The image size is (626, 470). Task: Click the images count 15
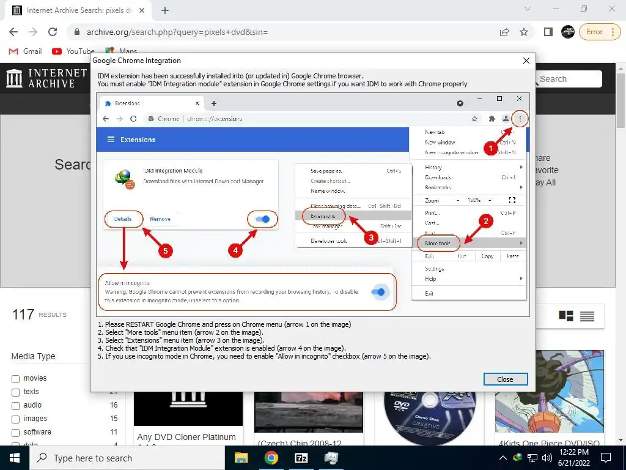click(x=114, y=419)
